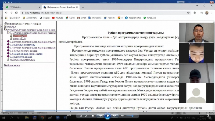Bookmark this page with the star icon

pyautogui.click(x=188, y=13)
